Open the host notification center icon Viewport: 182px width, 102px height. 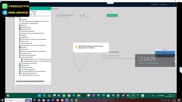tap(179, 100)
